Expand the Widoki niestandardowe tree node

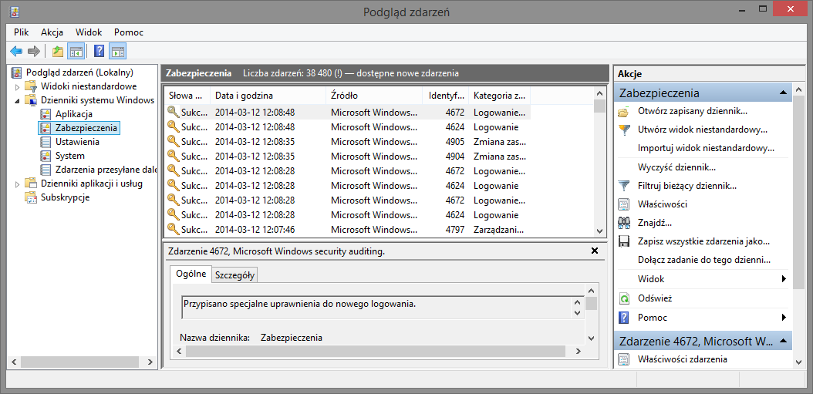[17, 86]
